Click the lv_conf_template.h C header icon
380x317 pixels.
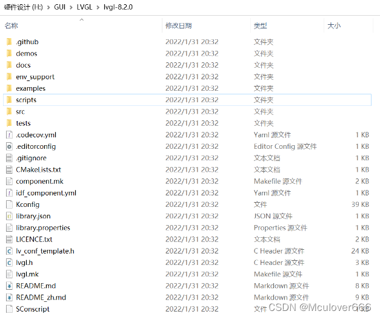click(x=9, y=251)
